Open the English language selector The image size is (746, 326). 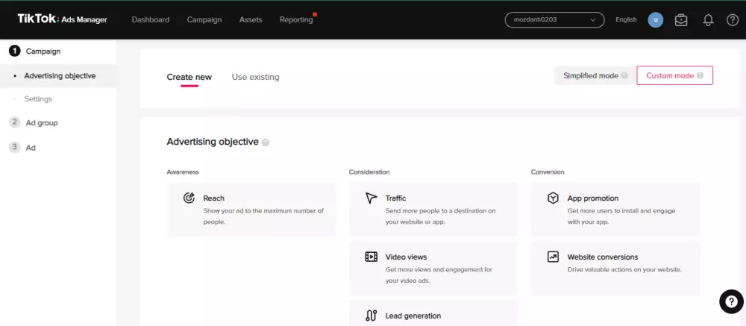(626, 20)
